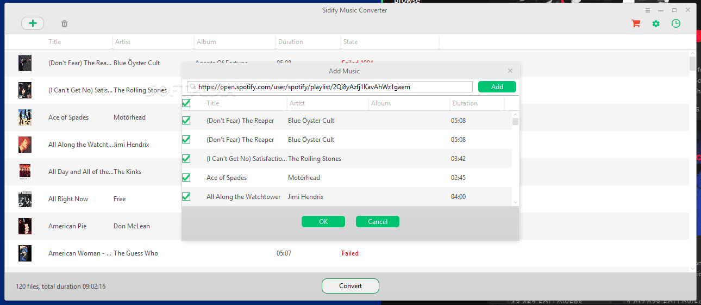Click 'The Rolling Stones' artist in dialog

[x=315, y=159]
